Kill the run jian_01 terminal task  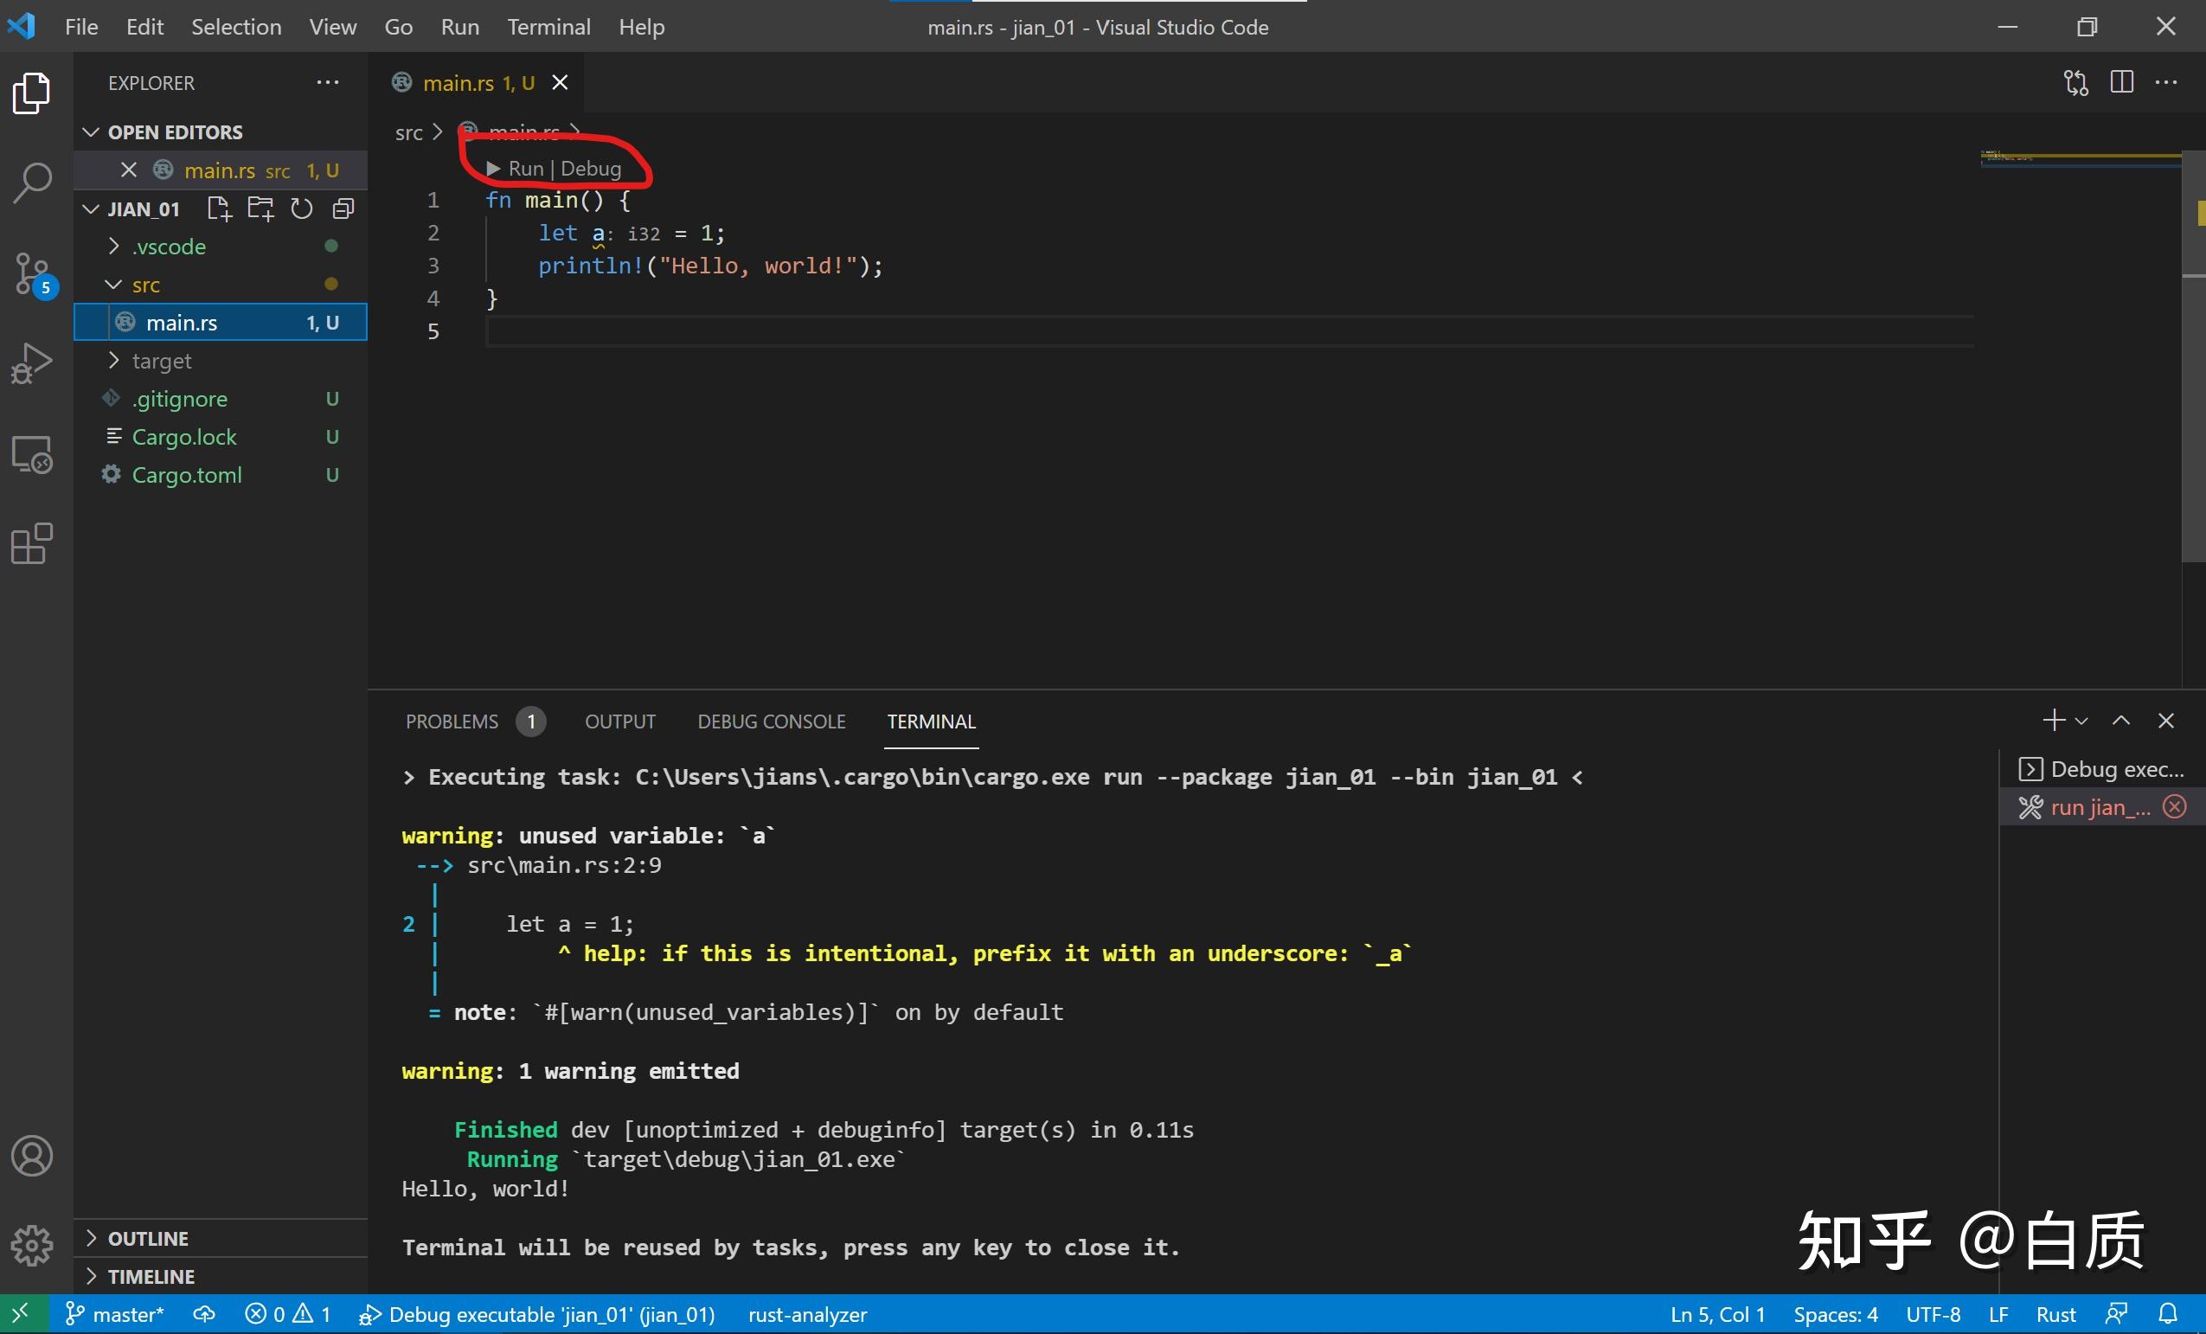tap(2174, 806)
